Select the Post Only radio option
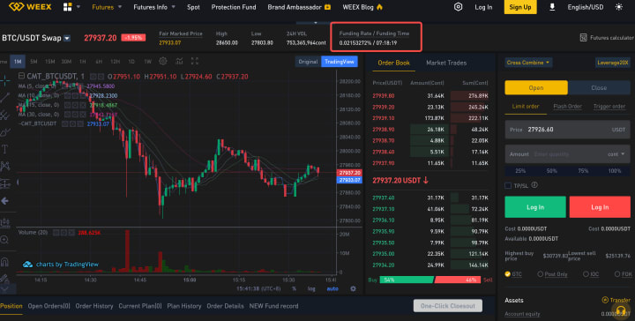The width and height of the screenshot is (635, 321). pyautogui.click(x=540, y=274)
